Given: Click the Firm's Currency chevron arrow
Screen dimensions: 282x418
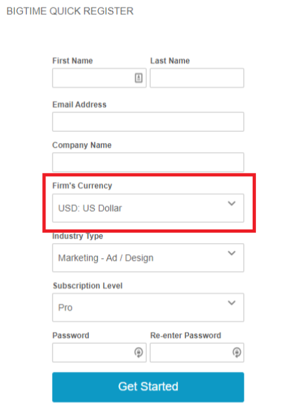Looking at the screenshot, I should point(231,203).
